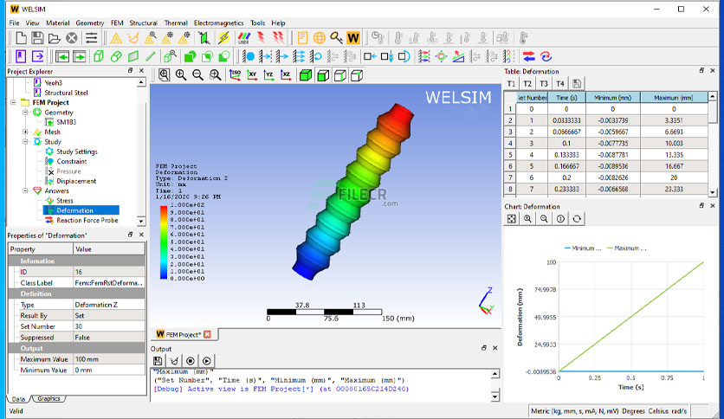Open the Geometry menu

[89, 23]
